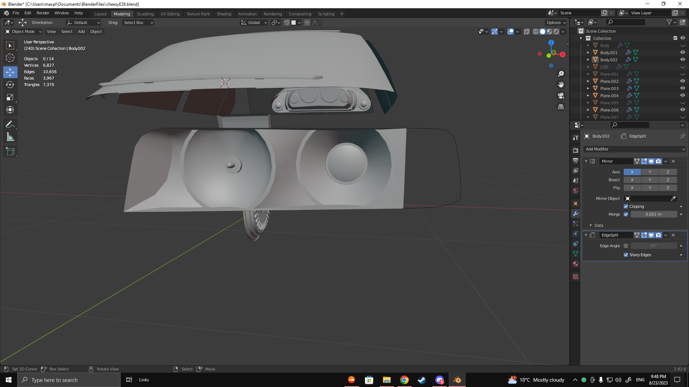Switch viewport to wireframe shading
Image resolution: width=689 pixels, height=387 pixels.
(x=536, y=32)
